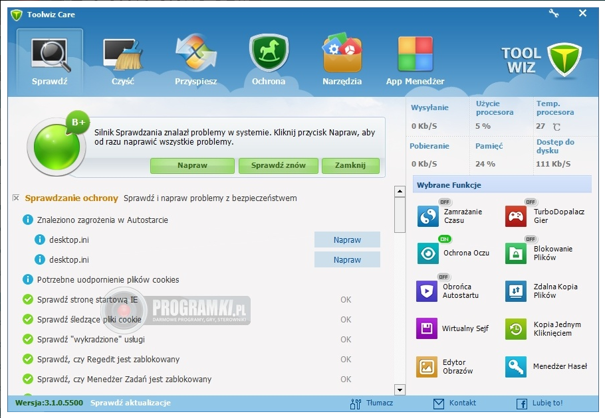This screenshot has width=605, height=418.
Task: Click the Lubię to! label
Action: [548, 403]
